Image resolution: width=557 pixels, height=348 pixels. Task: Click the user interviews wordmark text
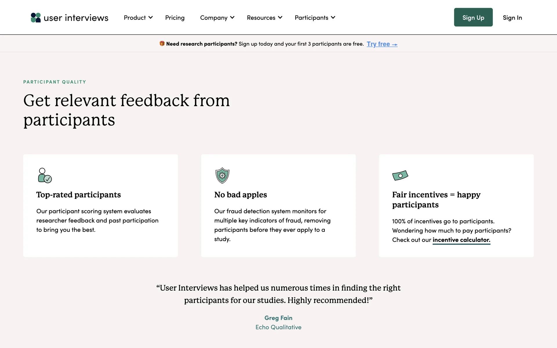click(x=76, y=18)
